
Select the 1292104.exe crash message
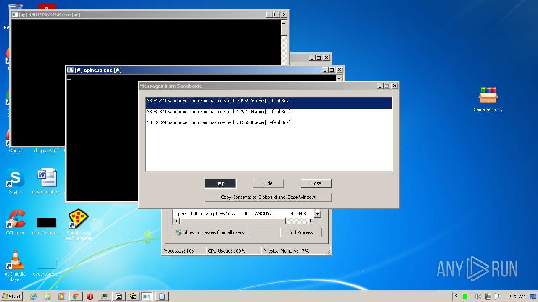click(x=269, y=112)
